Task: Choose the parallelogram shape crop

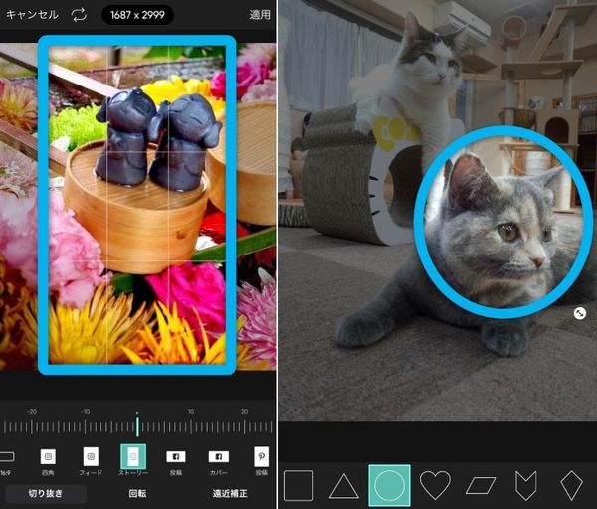Action: [x=481, y=486]
